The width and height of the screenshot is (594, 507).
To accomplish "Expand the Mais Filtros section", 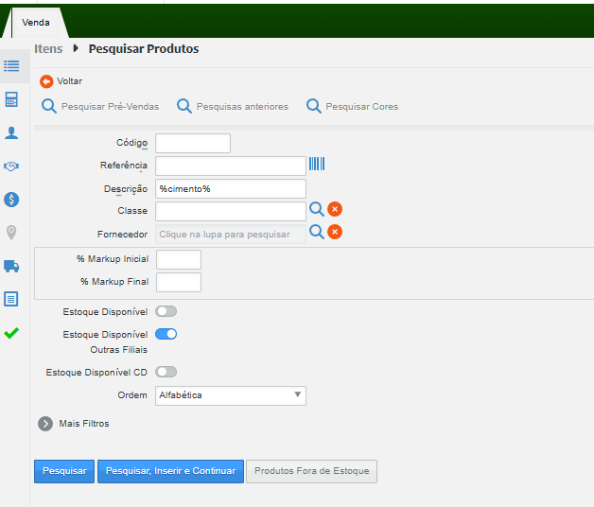I will click(x=45, y=424).
